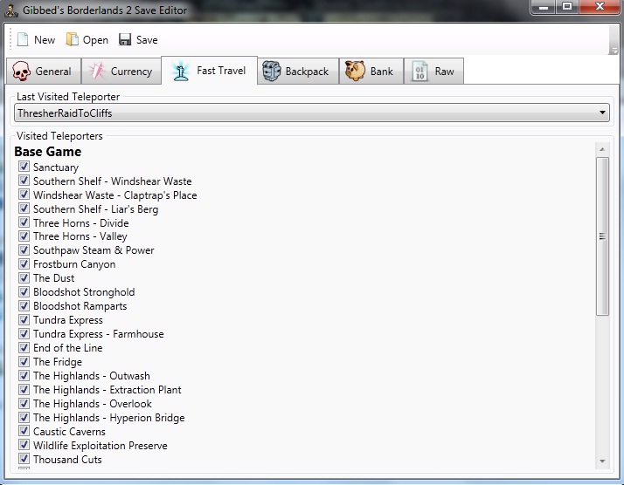Click the New document icon
Viewport: 624px width, 485px height.
tap(23, 40)
